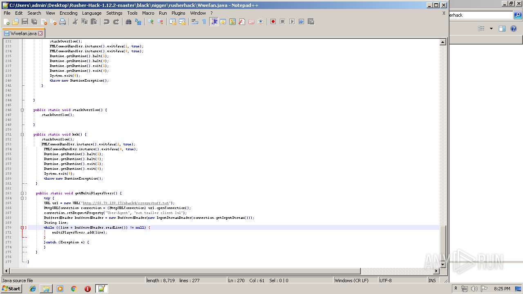
Task: Create a new document with New icon
Action: coord(7,22)
